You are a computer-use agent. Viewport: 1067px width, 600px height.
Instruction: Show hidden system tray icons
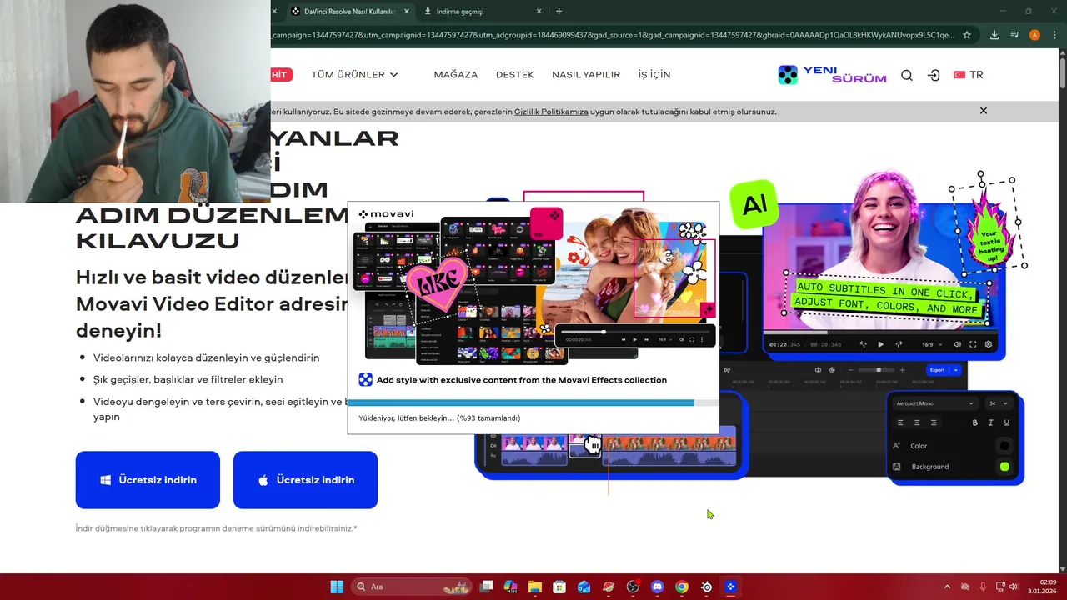point(947,587)
